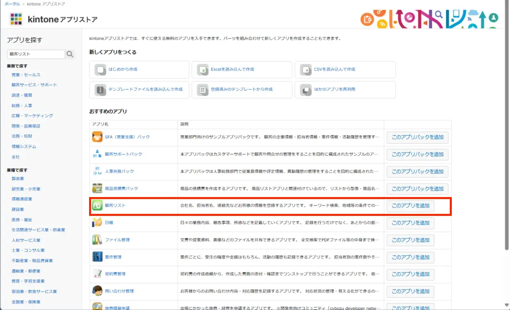Open the 契約書管理 app link
This screenshot has width=510, height=310.
115,274
